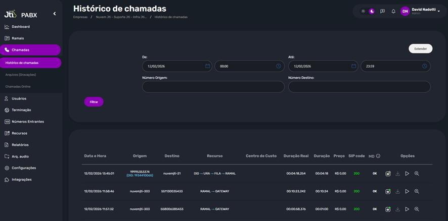Screen dimensions: 448x221
Task: Open the messages chat icon in header
Action: coord(382,11)
